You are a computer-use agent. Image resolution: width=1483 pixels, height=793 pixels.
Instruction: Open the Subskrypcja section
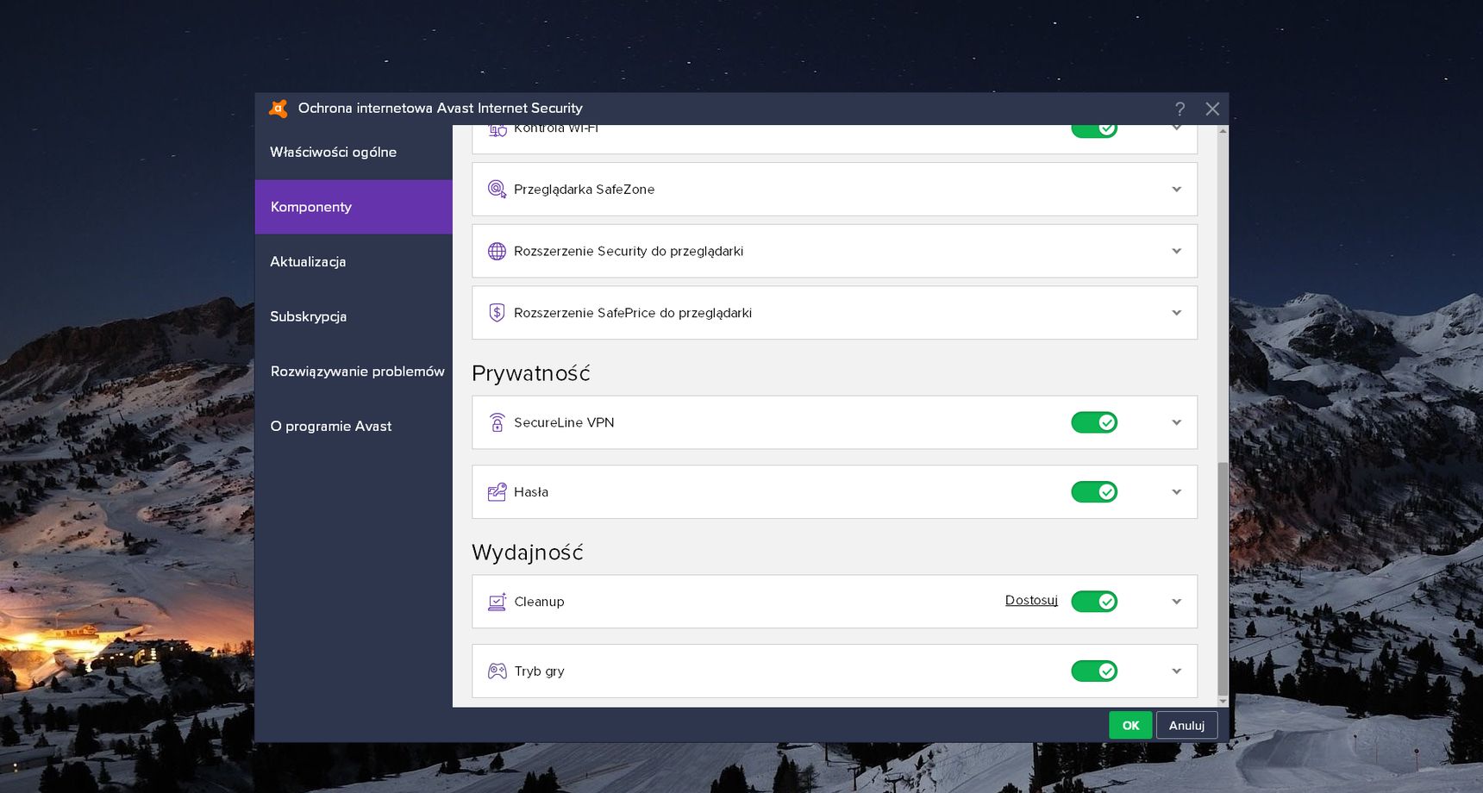[354, 316]
